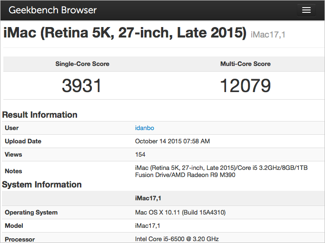The height and width of the screenshot is (243, 325).
Task: Select upload date October 14 2015 07:58 AM
Action: coord(172,141)
